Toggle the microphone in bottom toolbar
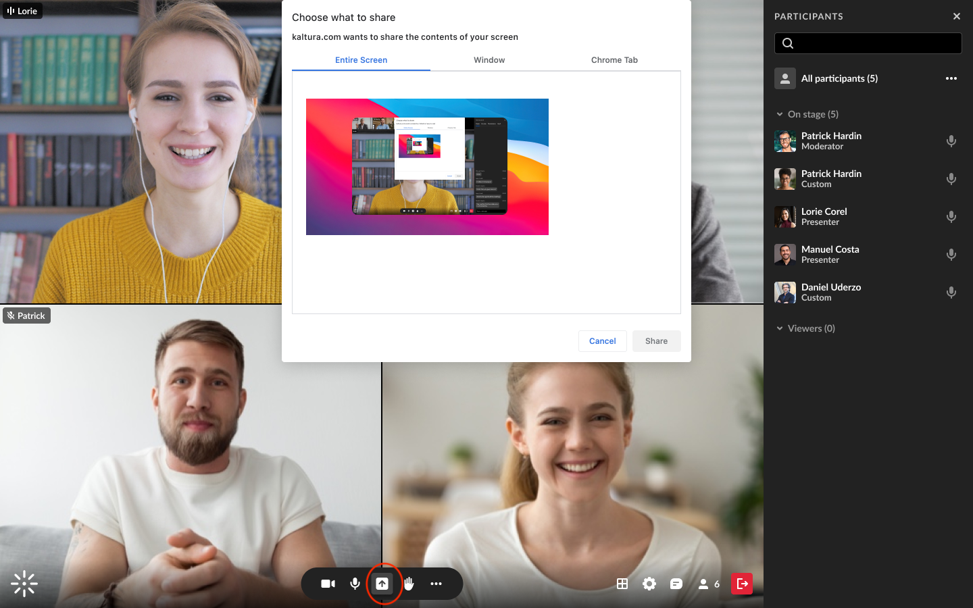Viewport: 973px width, 608px height. (355, 584)
